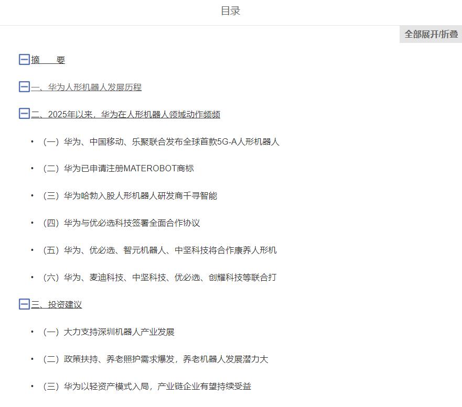Select 华为以轻资产模式入局 entry
This screenshot has height=407, width=462.
(x=147, y=386)
